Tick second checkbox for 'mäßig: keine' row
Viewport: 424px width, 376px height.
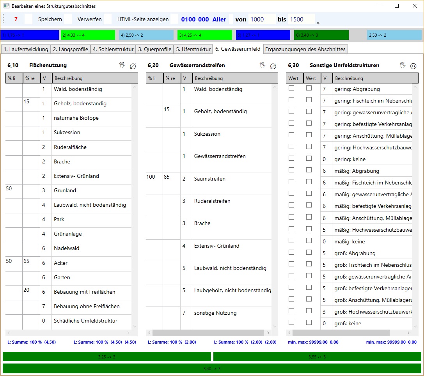click(x=309, y=241)
